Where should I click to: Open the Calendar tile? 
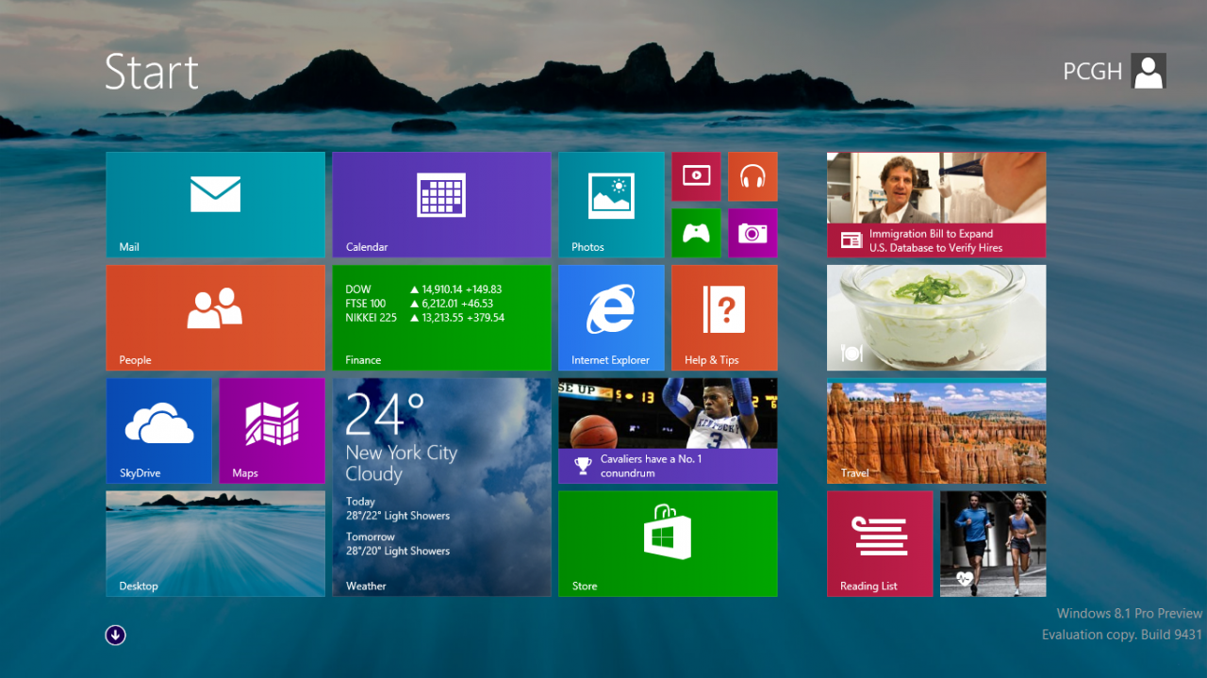tap(441, 205)
